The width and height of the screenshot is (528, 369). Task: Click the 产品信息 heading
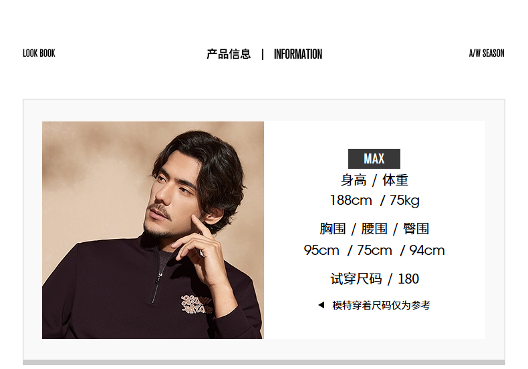229,54
